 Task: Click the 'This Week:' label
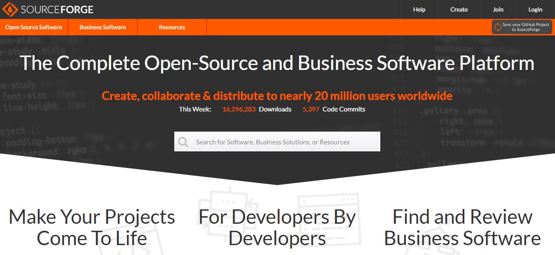pyautogui.click(x=195, y=109)
